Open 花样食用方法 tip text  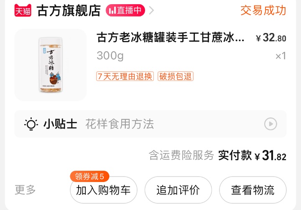(x=120, y=124)
